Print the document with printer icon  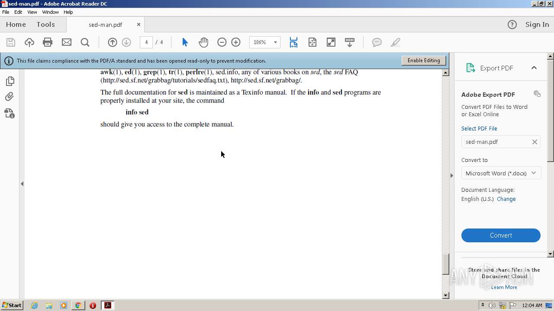pyautogui.click(x=48, y=42)
